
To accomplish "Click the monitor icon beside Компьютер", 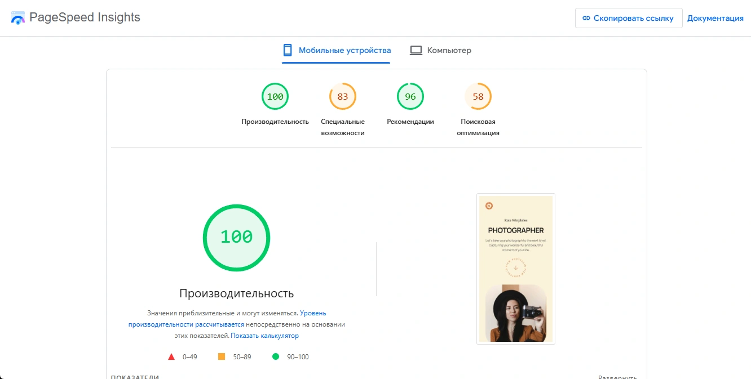I will (x=416, y=50).
